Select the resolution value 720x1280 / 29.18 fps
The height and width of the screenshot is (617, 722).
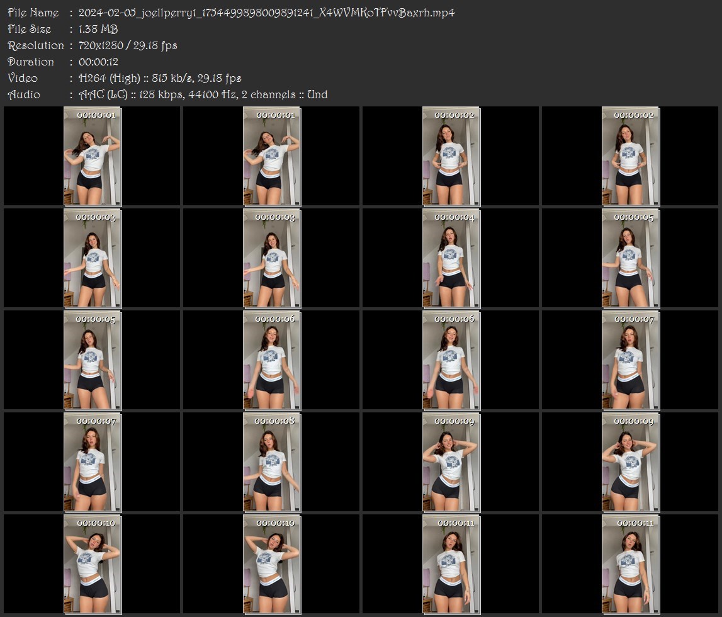(x=128, y=45)
